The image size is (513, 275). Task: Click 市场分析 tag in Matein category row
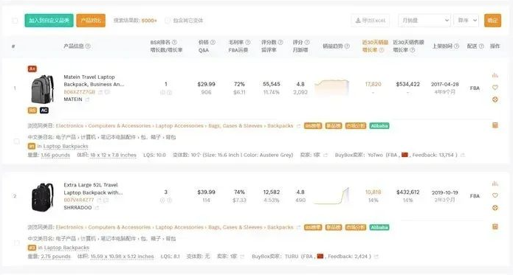click(356, 126)
